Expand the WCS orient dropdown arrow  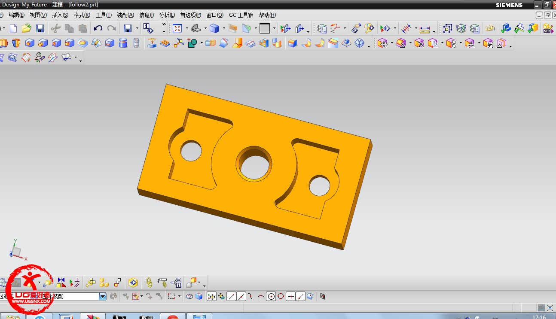click(345, 29)
